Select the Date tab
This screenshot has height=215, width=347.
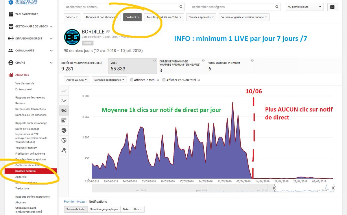126,209
